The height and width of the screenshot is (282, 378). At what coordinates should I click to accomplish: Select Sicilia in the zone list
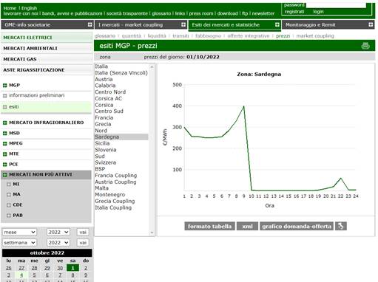coord(102,143)
